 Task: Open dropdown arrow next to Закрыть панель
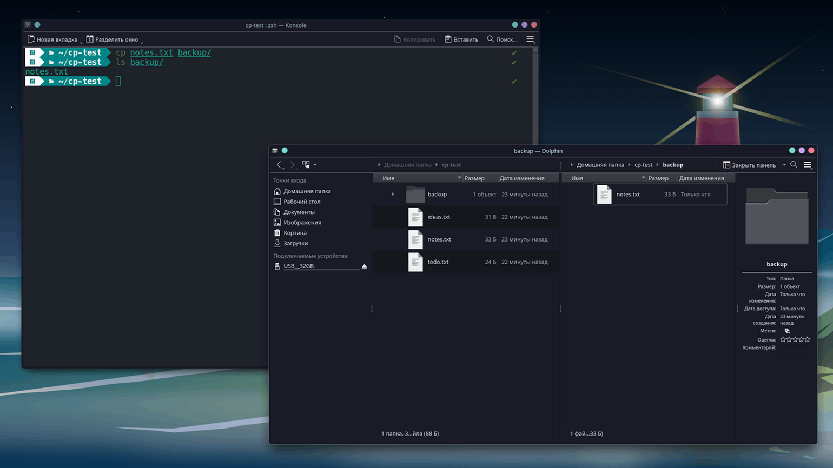coord(784,165)
